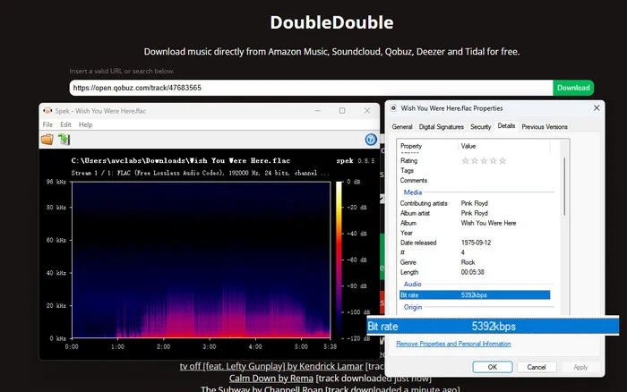The image size is (627, 392).
Task: Set rating to one star
Action: 465,160
